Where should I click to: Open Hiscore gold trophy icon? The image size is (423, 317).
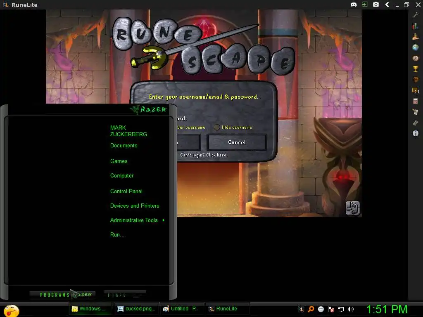416,69
